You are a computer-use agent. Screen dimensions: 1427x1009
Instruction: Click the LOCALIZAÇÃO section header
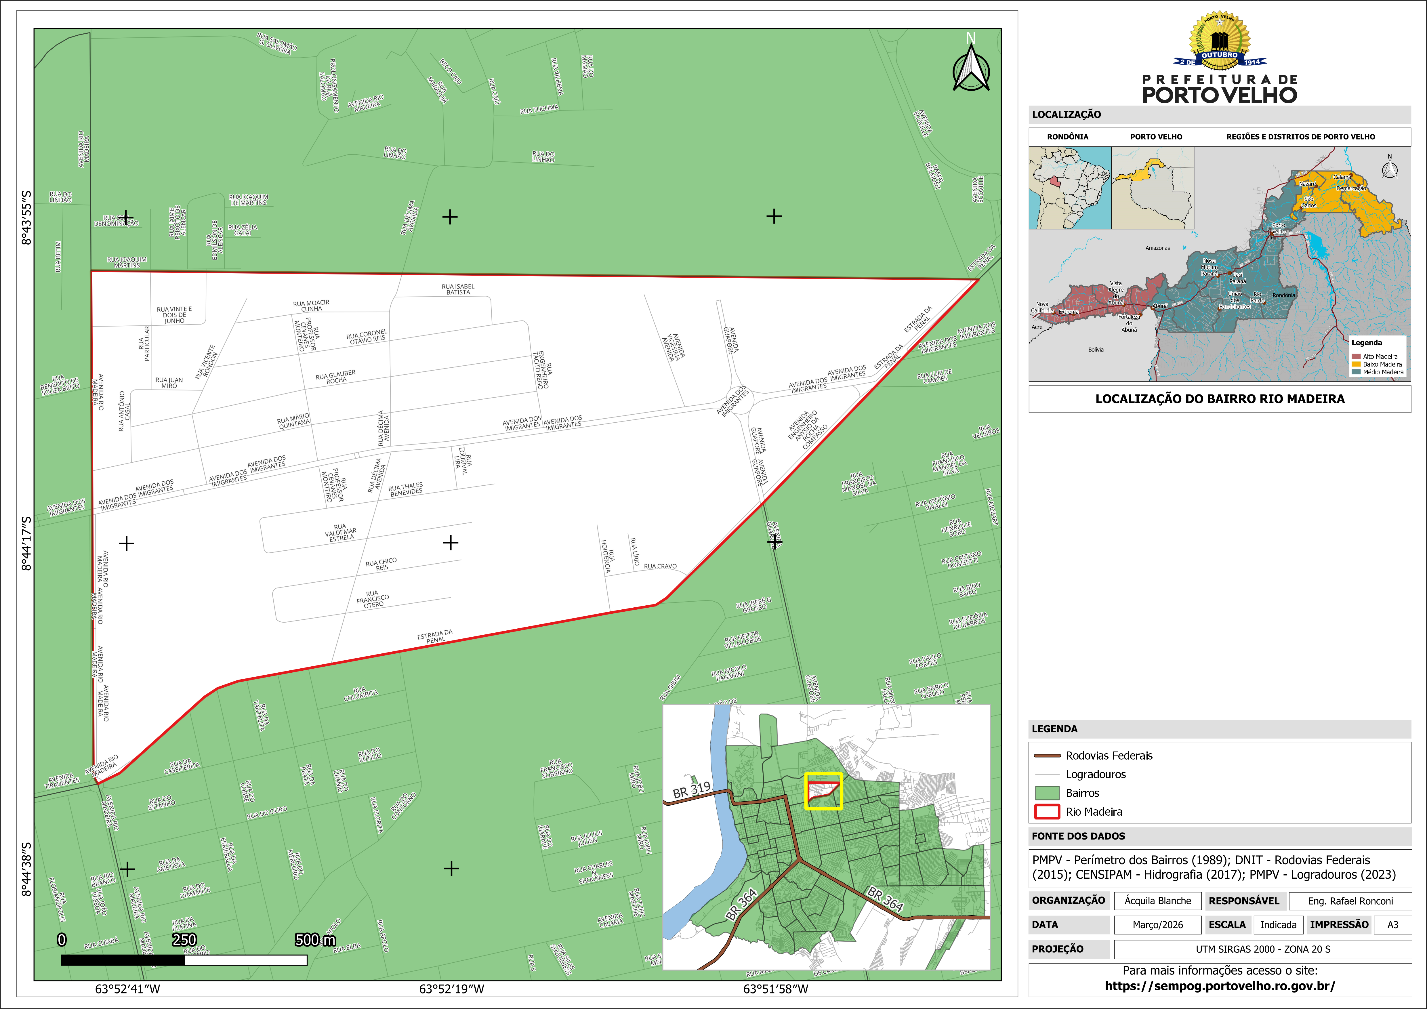click(x=1067, y=115)
